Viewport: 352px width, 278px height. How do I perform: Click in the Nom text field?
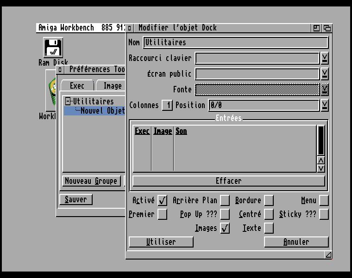pos(235,42)
